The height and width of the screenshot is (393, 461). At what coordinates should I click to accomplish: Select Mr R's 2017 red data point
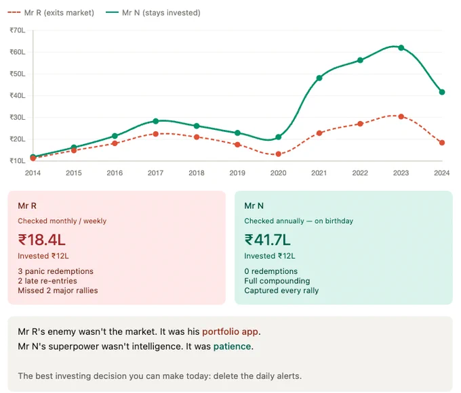point(156,134)
